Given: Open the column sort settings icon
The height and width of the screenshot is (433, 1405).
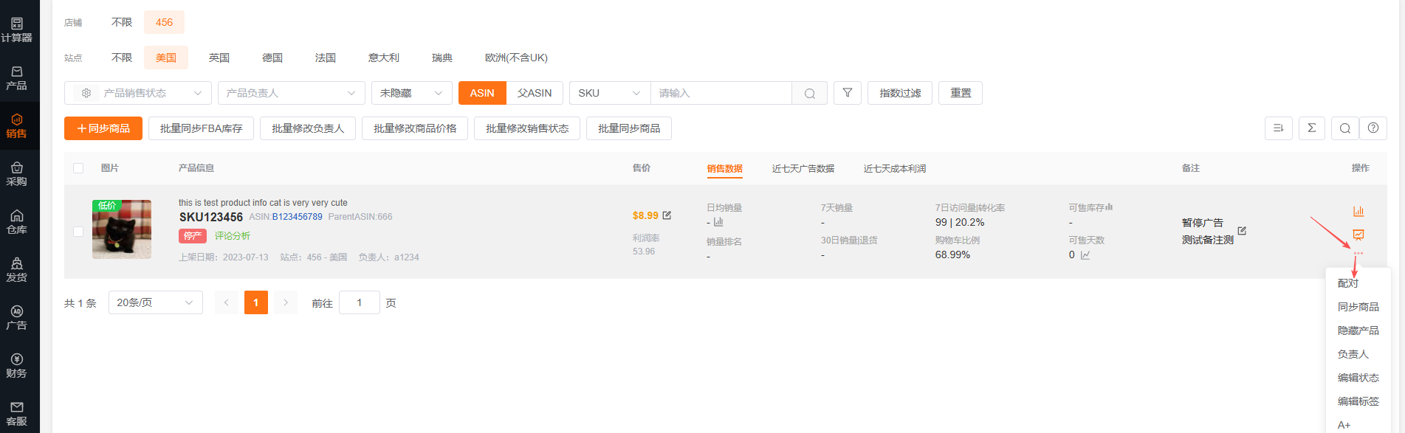Looking at the screenshot, I should (x=1278, y=128).
